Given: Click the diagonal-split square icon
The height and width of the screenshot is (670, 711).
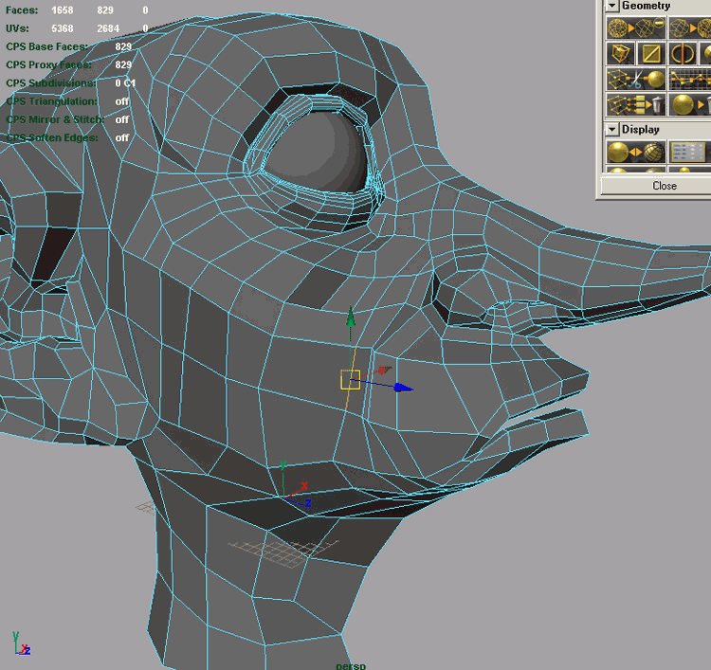Looking at the screenshot, I should point(652,54).
